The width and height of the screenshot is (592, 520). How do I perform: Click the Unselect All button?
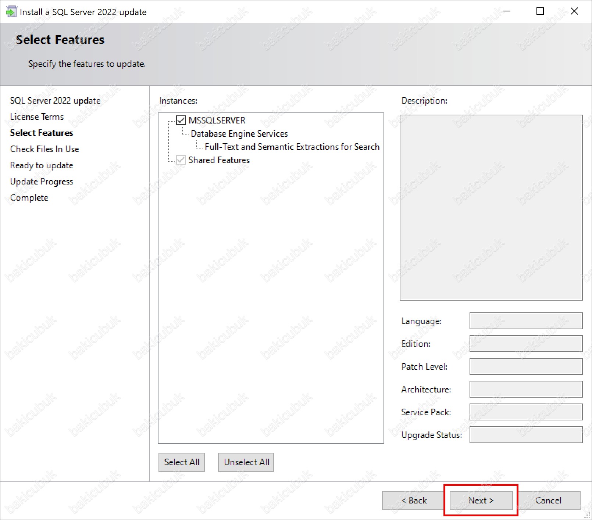click(246, 462)
